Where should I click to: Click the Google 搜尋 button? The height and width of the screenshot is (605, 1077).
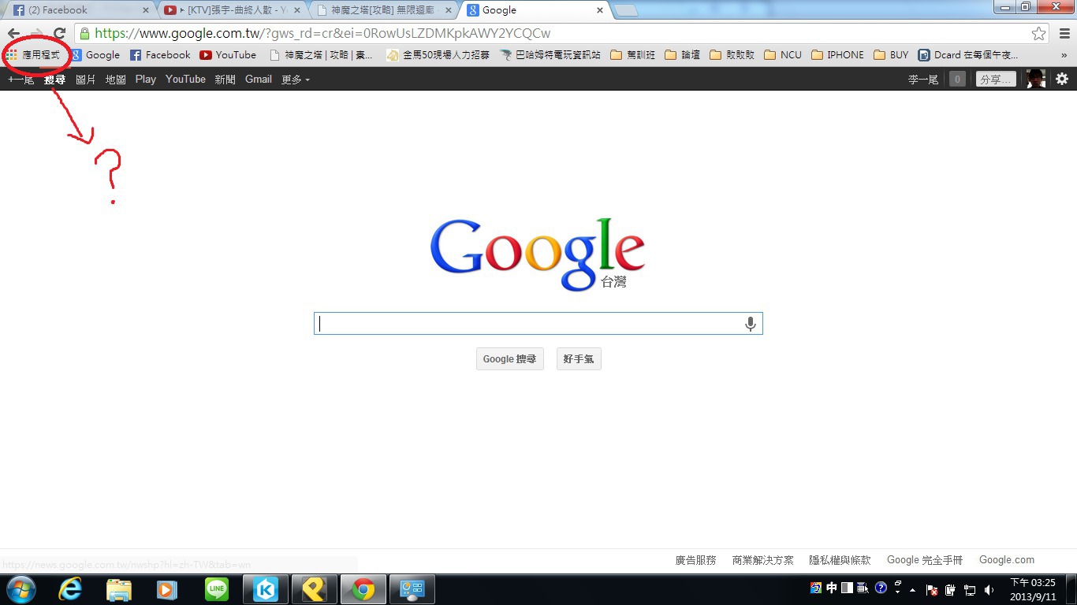[x=510, y=359]
